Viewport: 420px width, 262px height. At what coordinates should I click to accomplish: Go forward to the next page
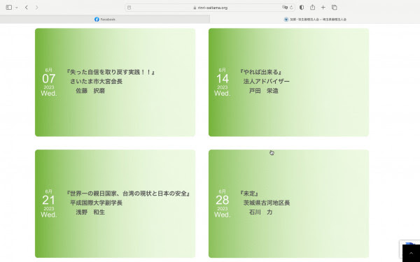click(36, 8)
